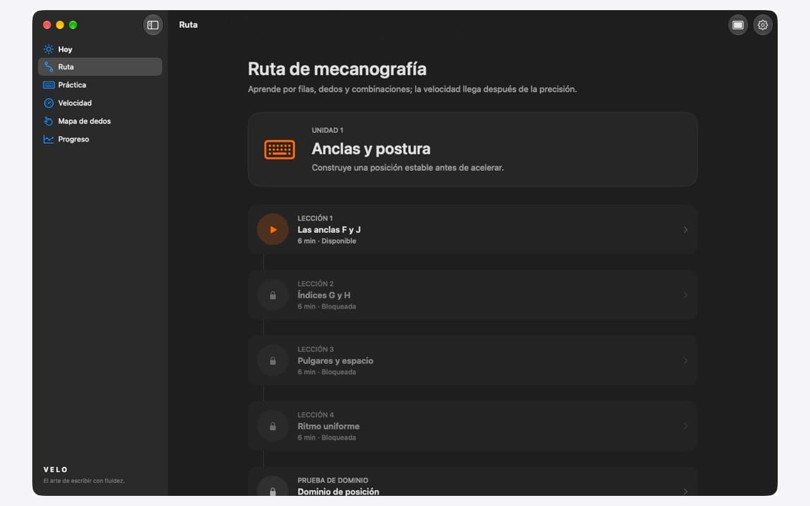Image resolution: width=810 pixels, height=506 pixels.
Task: Click the keyboard icon beside Práctica
Action: (49, 85)
